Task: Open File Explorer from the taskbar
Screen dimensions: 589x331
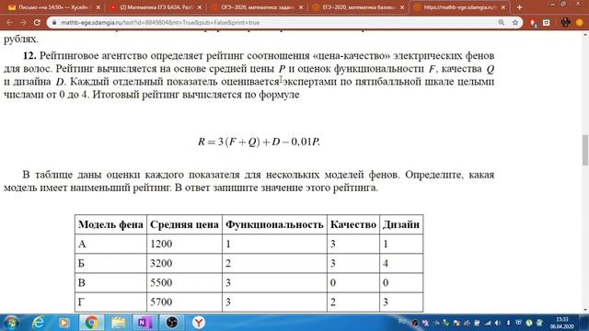Action: (119, 323)
